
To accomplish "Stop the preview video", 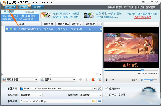I will pos(113,80).
